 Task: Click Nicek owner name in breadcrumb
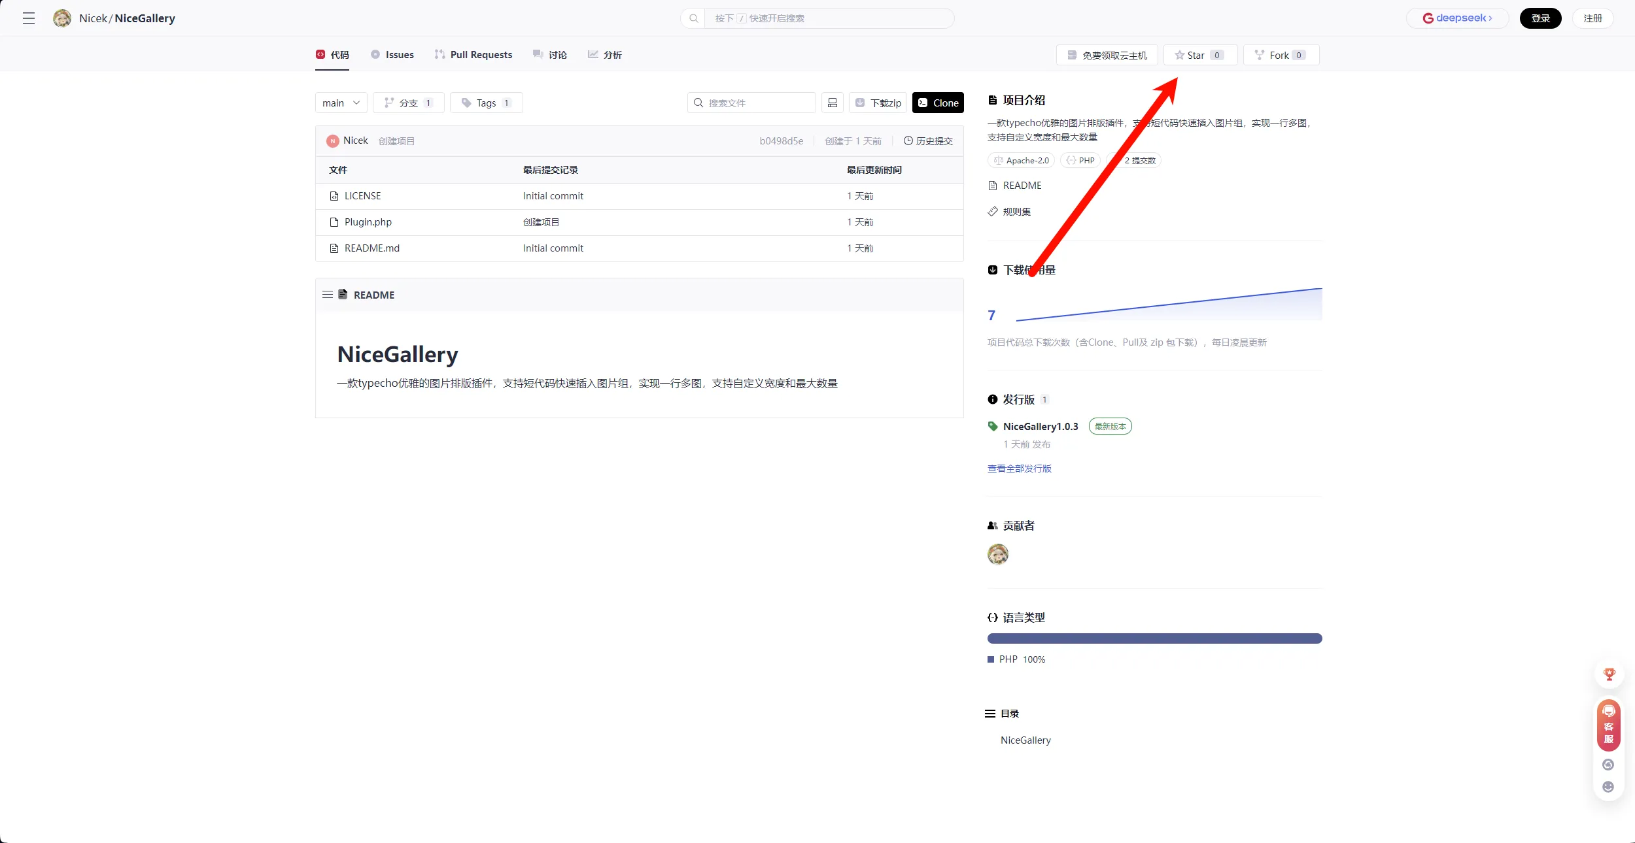click(93, 18)
